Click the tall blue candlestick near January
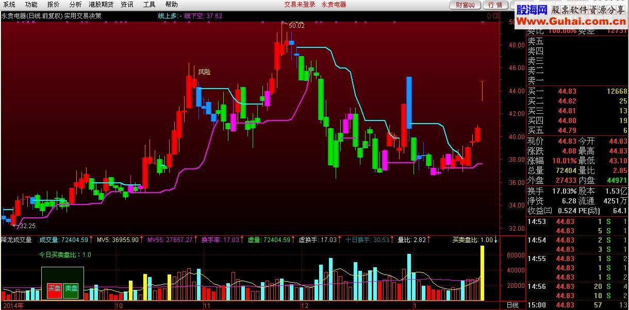This screenshot has width=629, height=310. [409, 102]
